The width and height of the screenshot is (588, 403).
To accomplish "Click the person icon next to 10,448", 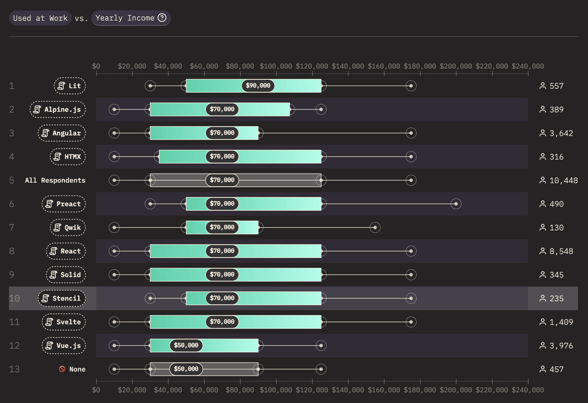I will pyautogui.click(x=543, y=180).
